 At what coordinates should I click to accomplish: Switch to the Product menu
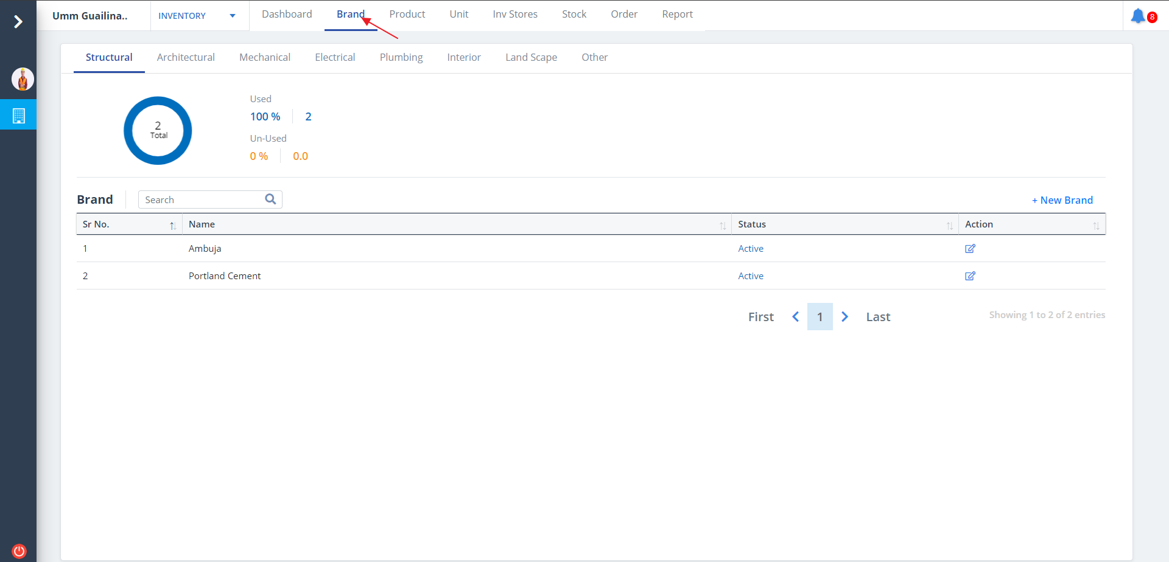(x=407, y=15)
